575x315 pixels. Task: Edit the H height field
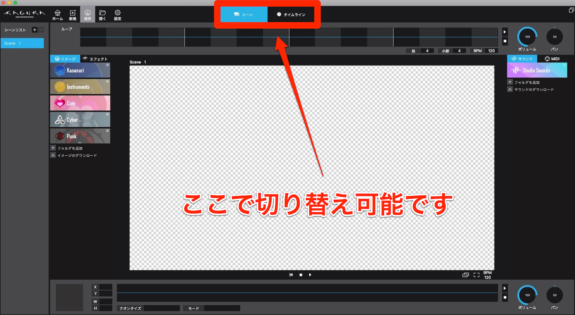click(106, 308)
